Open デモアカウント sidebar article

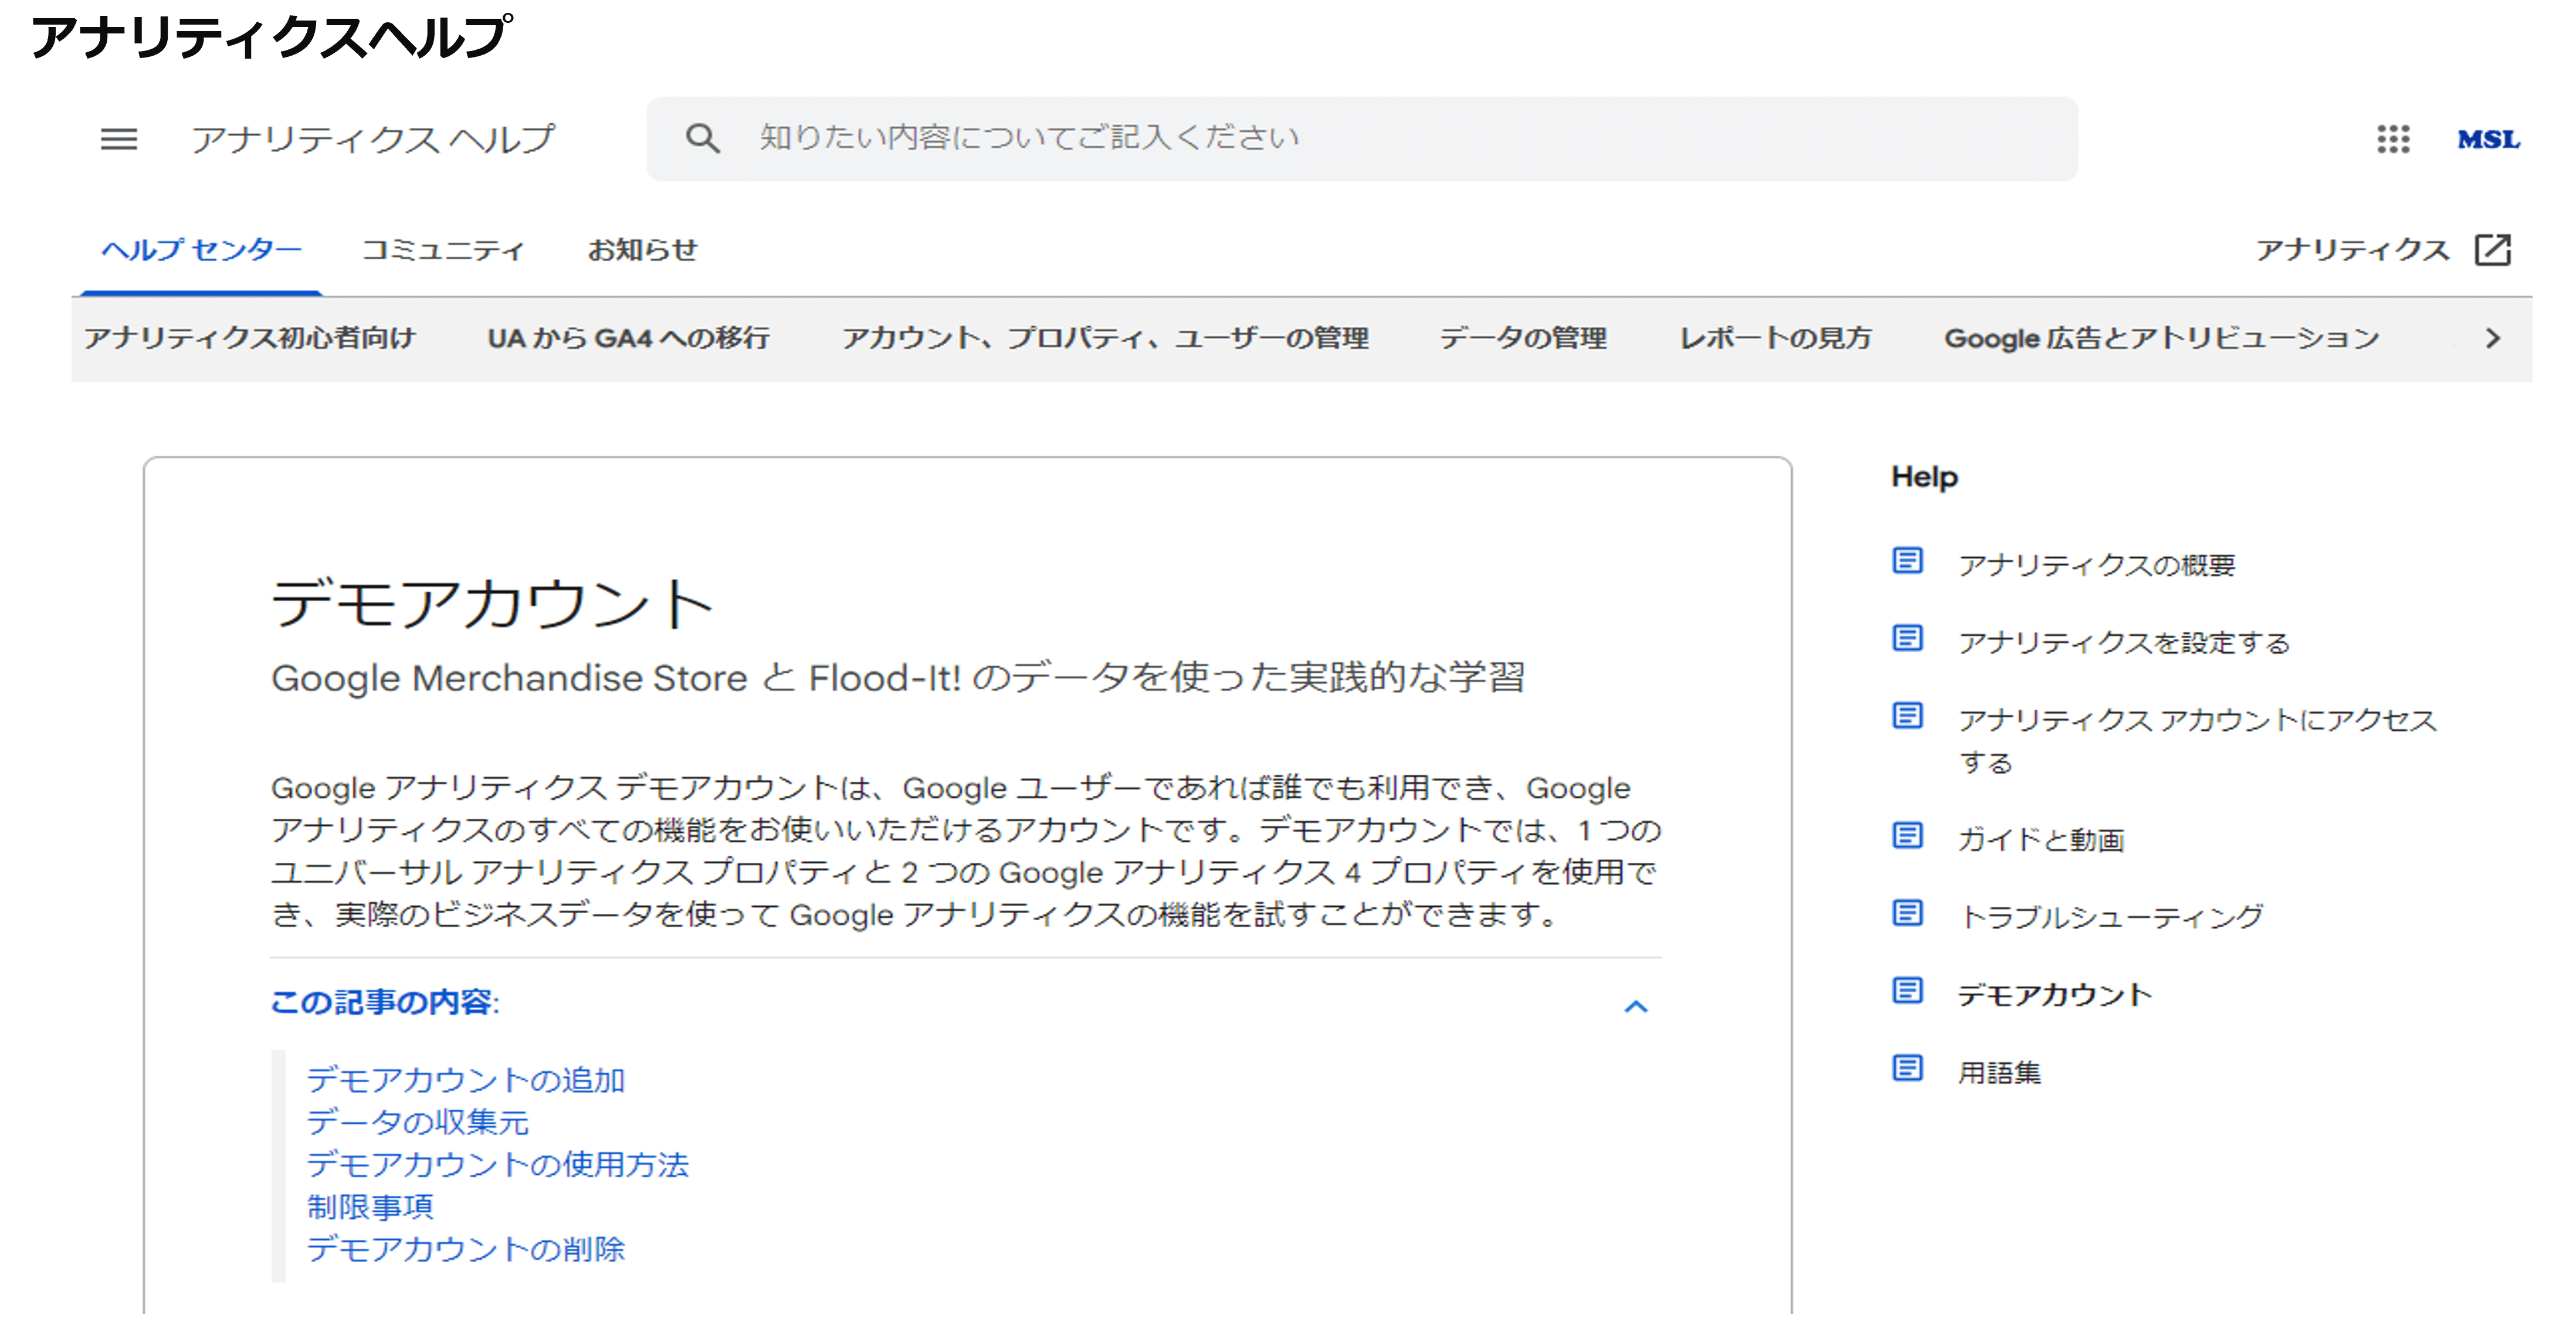pos(2054,995)
